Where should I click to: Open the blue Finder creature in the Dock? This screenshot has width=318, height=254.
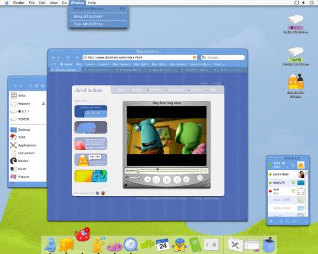click(x=50, y=244)
